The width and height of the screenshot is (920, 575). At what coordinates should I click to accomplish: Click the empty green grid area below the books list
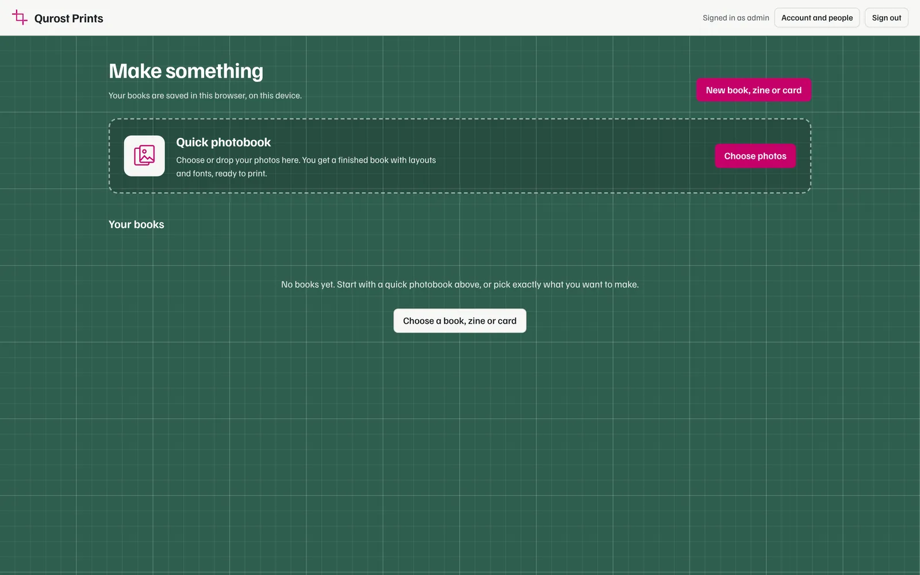pos(460,454)
